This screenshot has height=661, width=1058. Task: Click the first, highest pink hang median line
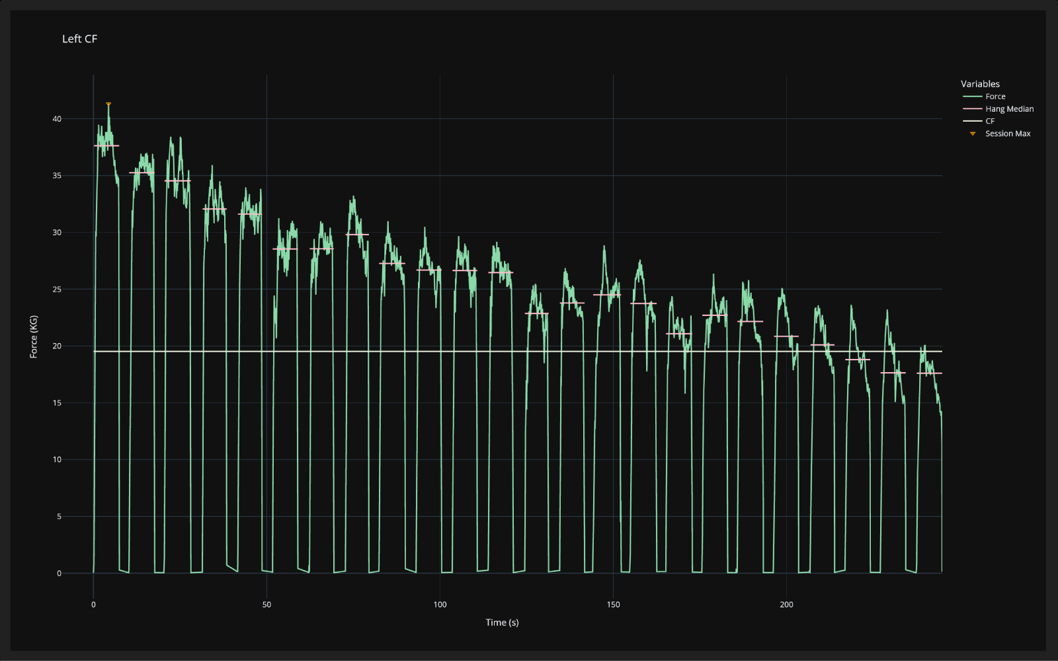[x=106, y=145]
